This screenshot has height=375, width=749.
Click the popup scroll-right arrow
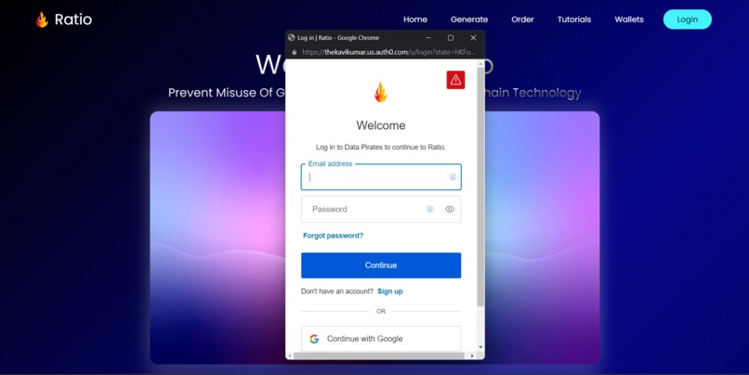(x=472, y=356)
